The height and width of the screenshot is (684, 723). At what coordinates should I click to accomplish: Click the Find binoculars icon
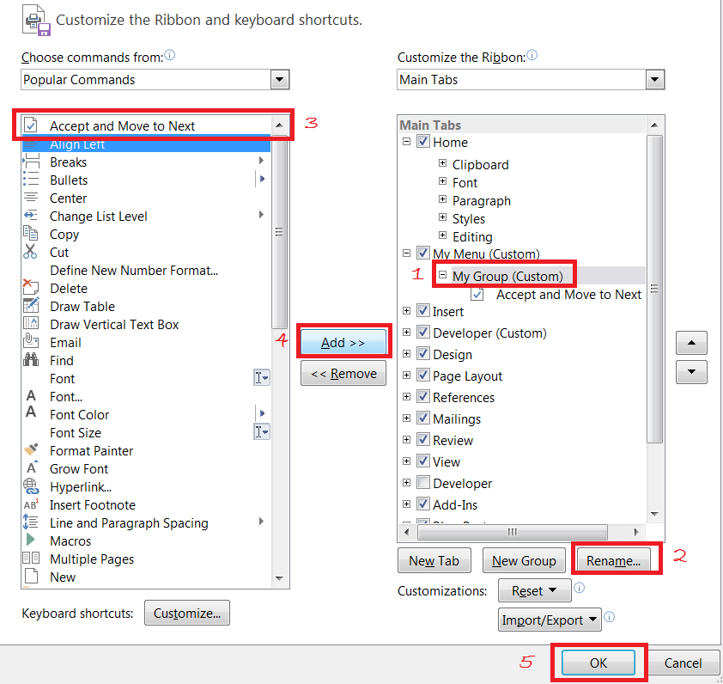[31, 360]
